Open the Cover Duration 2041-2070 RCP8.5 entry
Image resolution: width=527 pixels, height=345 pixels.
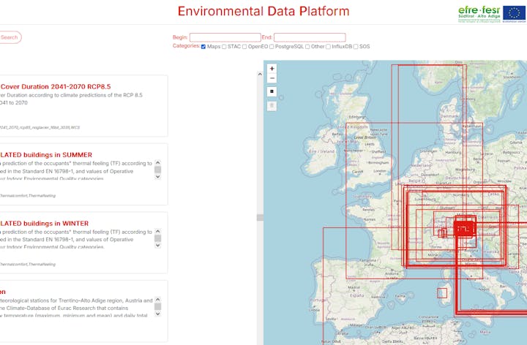[x=56, y=86]
